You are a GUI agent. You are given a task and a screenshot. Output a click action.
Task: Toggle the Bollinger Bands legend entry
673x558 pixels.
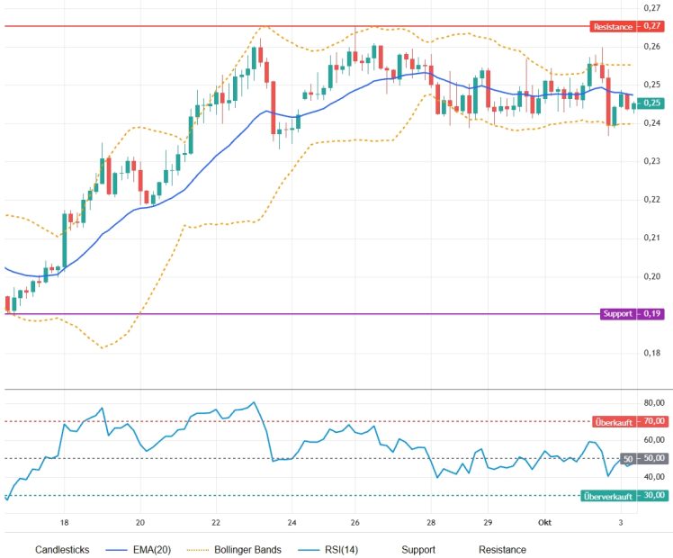235,549
